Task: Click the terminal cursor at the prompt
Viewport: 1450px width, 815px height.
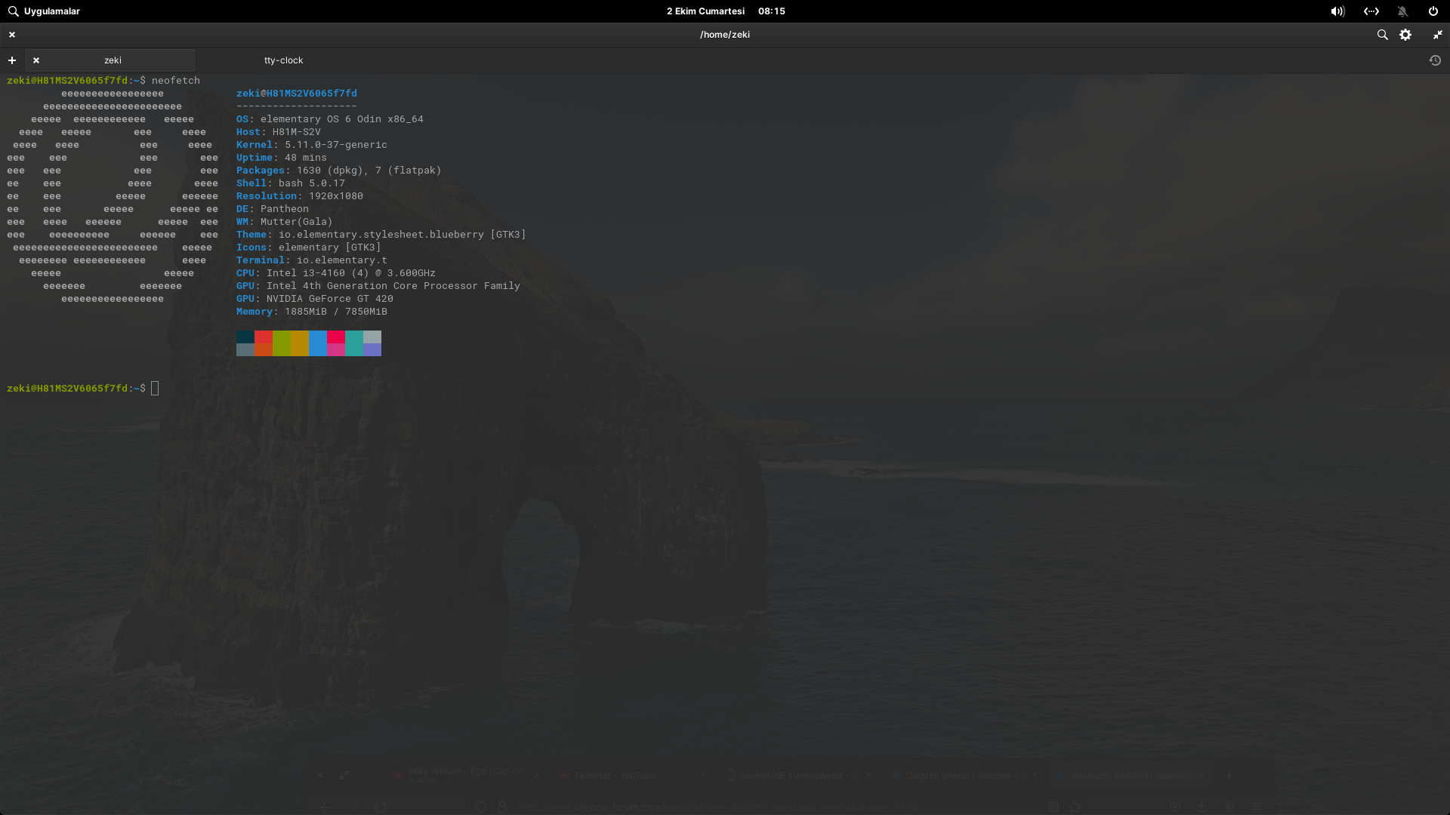Action: (x=155, y=389)
